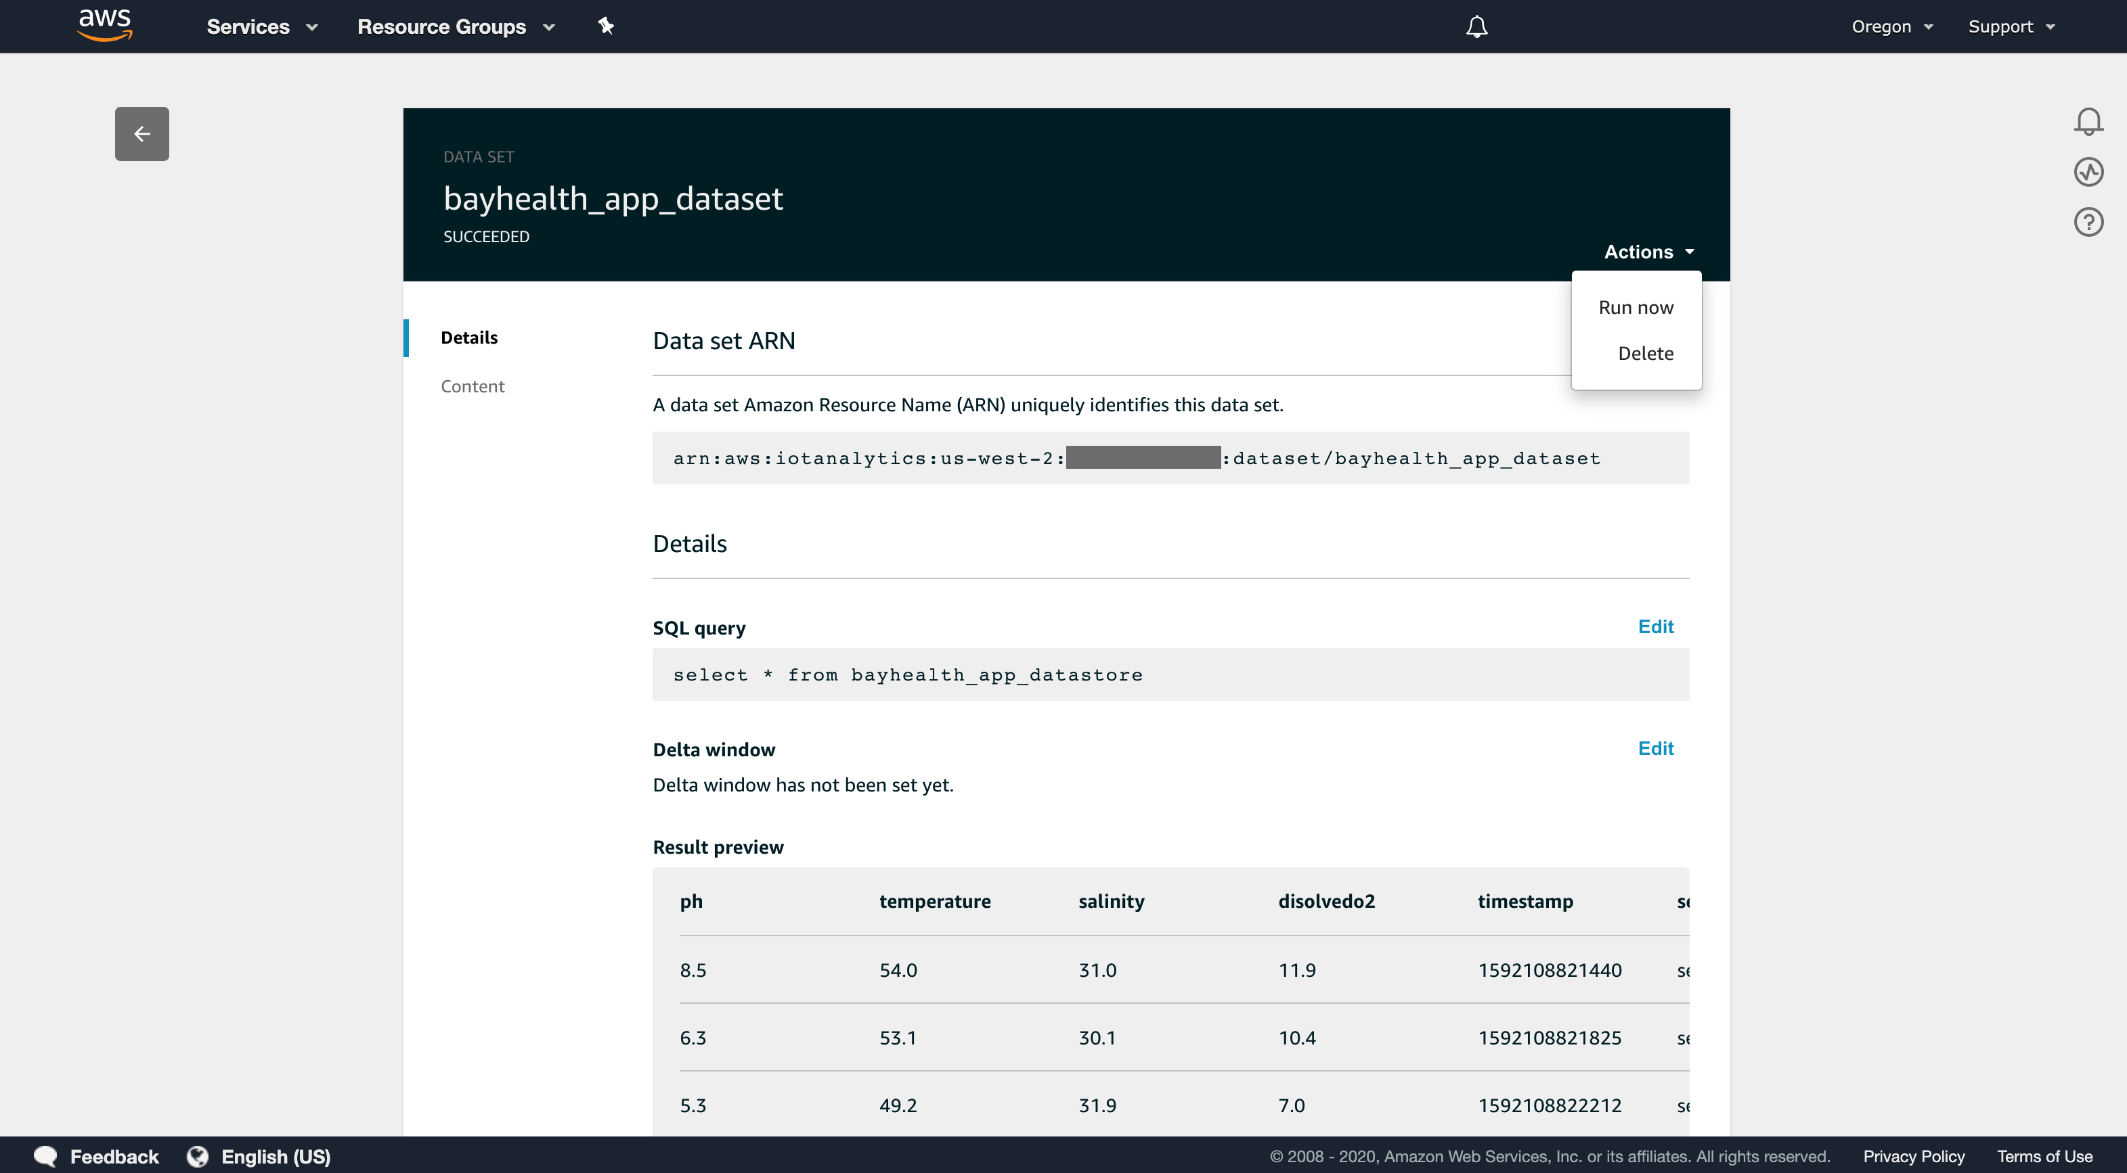Open the Support dropdown menu
Image resolution: width=2127 pixels, height=1173 pixels.
(x=2011, y=26)
